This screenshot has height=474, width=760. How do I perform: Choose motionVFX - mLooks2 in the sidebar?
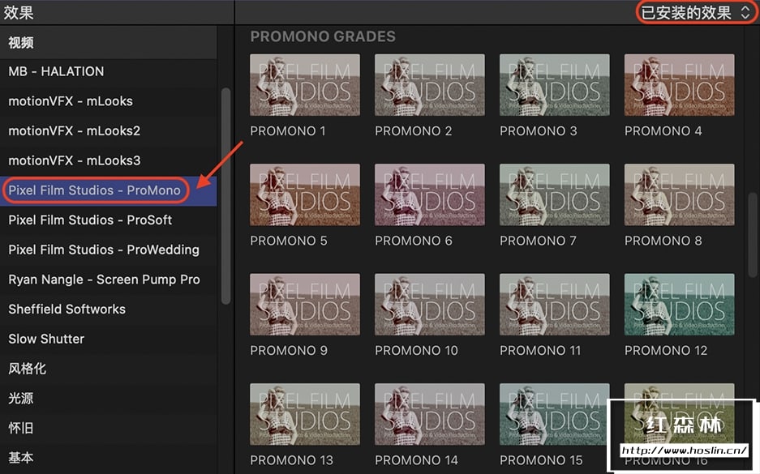(x=109, y=130)
